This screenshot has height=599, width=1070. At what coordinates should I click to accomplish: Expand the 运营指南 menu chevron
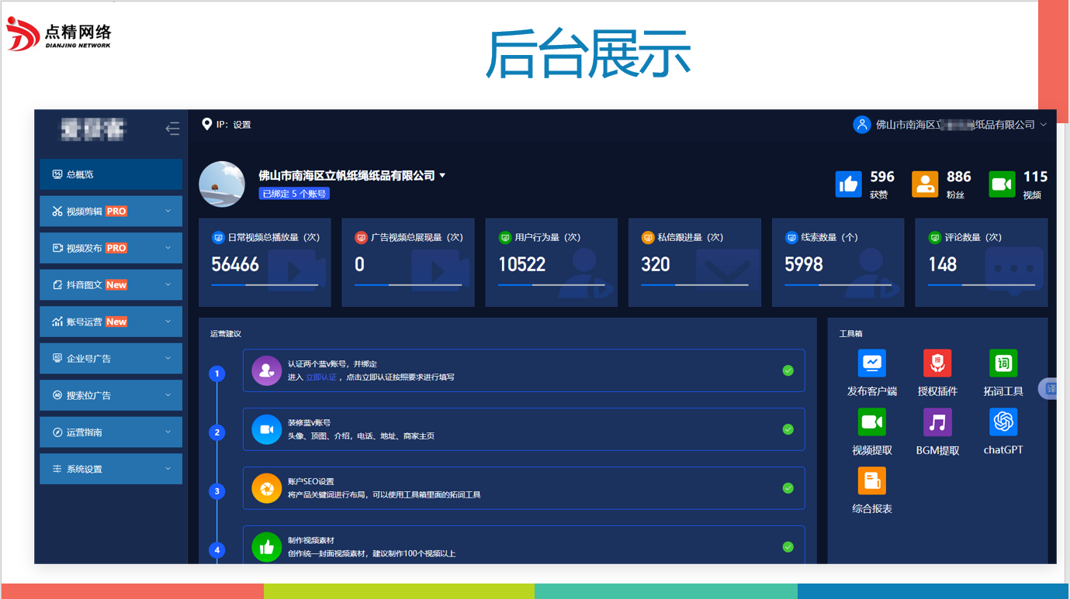[x=168, y=432]
